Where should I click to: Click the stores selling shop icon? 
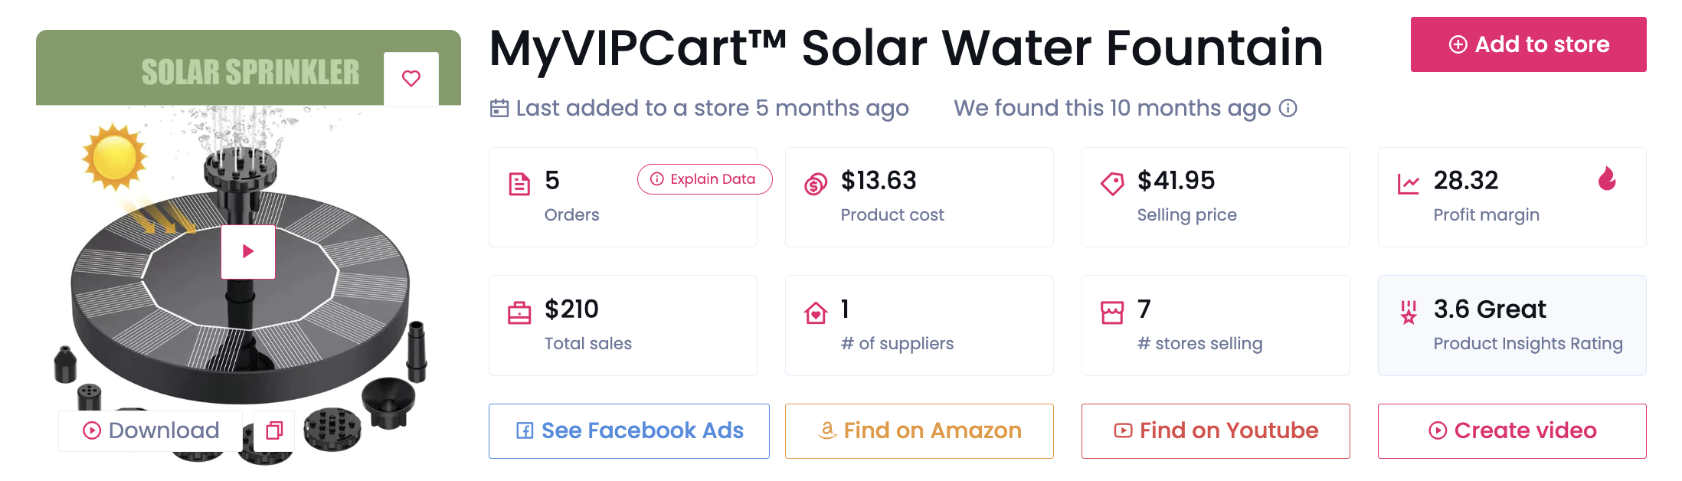(1112, 312)
